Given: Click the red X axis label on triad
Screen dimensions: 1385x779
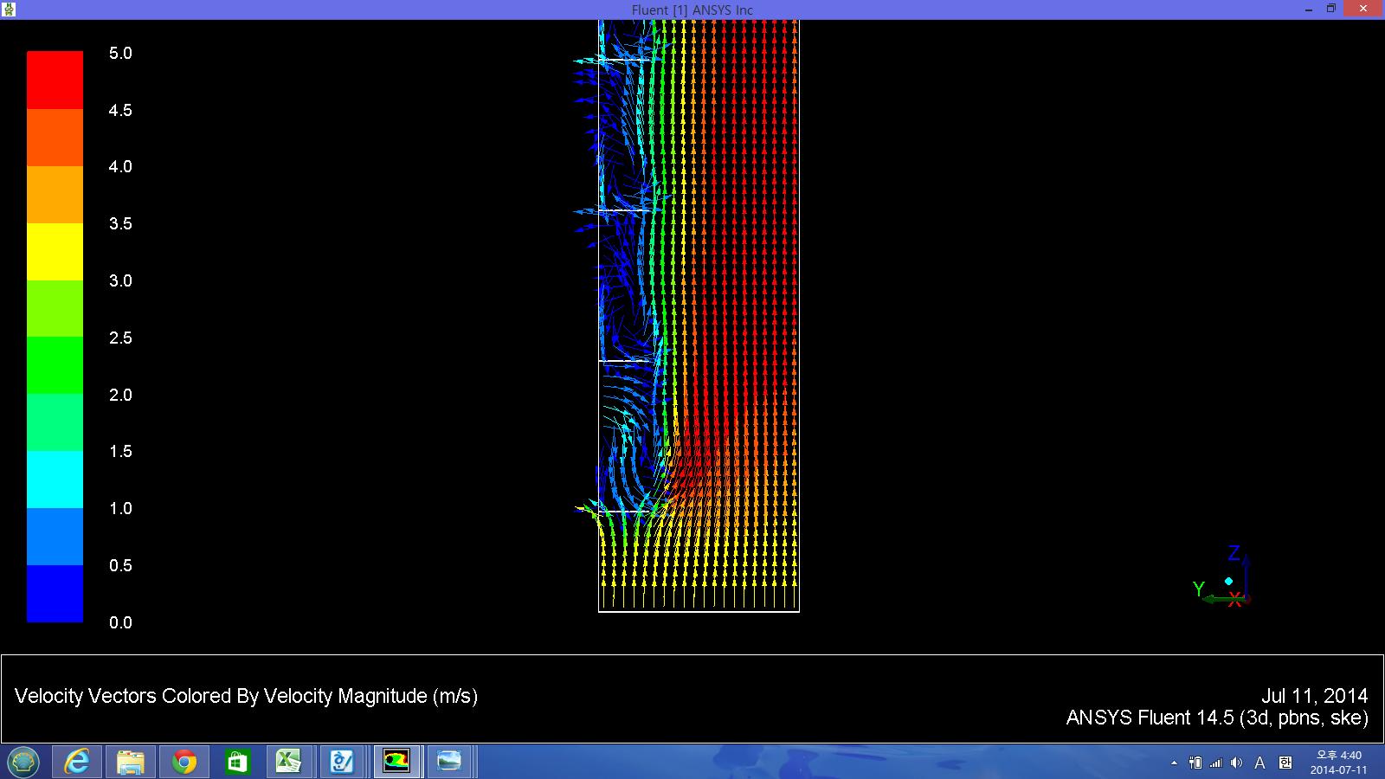Looking at the screenshot, I should pos(1234,600).
